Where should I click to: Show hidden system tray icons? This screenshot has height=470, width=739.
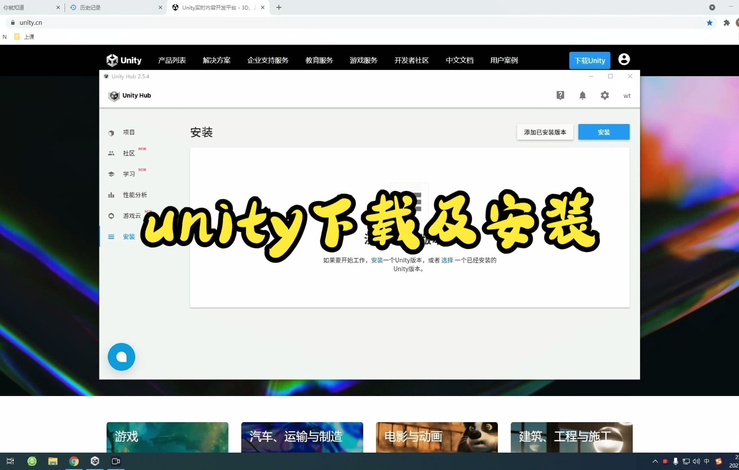click(x=655, y=461)
